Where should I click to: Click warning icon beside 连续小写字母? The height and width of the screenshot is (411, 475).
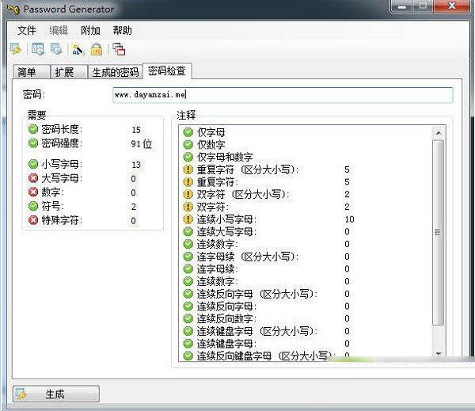tap(188, 219)
